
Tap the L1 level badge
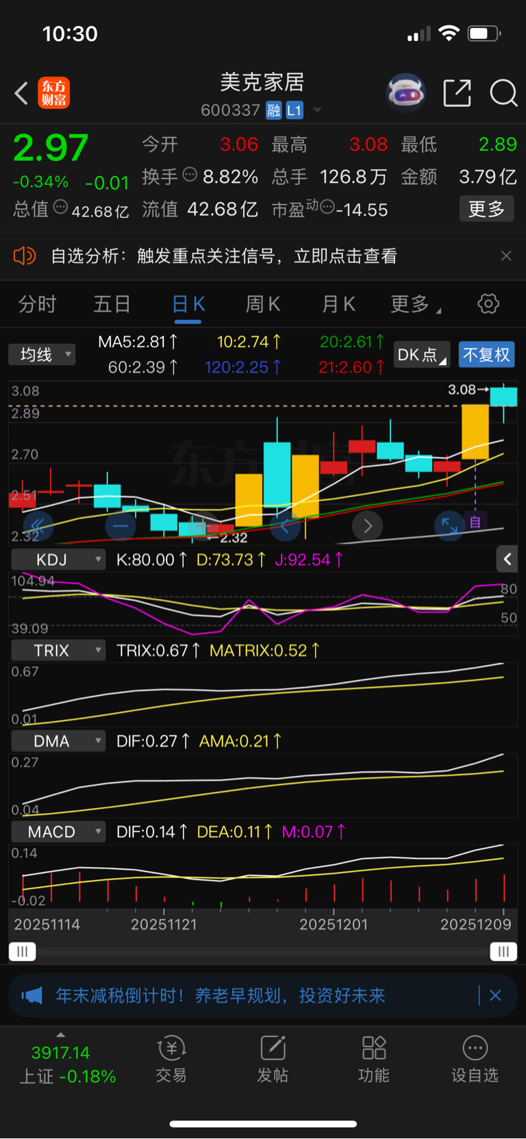[x=295, y=110]
